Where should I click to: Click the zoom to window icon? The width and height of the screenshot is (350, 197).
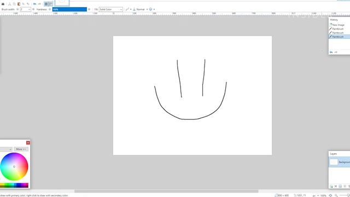pyautogui.click(x=330, y=195)
